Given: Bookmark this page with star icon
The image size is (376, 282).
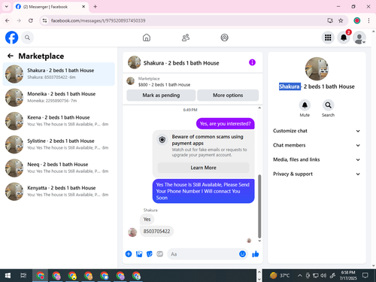Looking at the screenshot, I should (341, 20).
